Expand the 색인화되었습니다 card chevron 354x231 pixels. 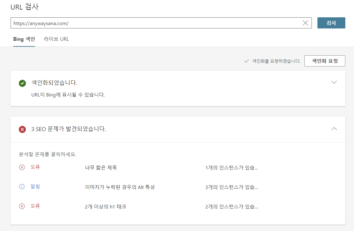tap(334, 82)
